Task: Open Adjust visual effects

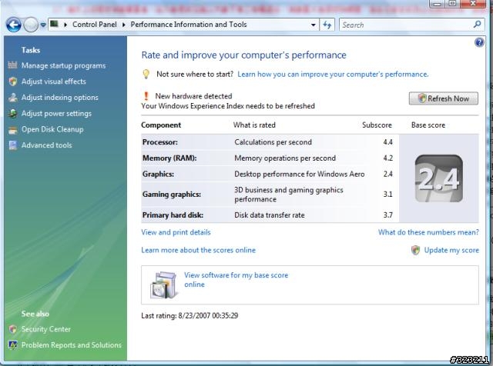Action: click(54, 82)
